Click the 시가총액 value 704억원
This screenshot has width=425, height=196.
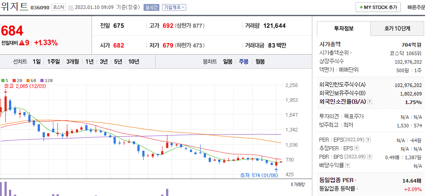pyautogui.click(x=412, y=45)
